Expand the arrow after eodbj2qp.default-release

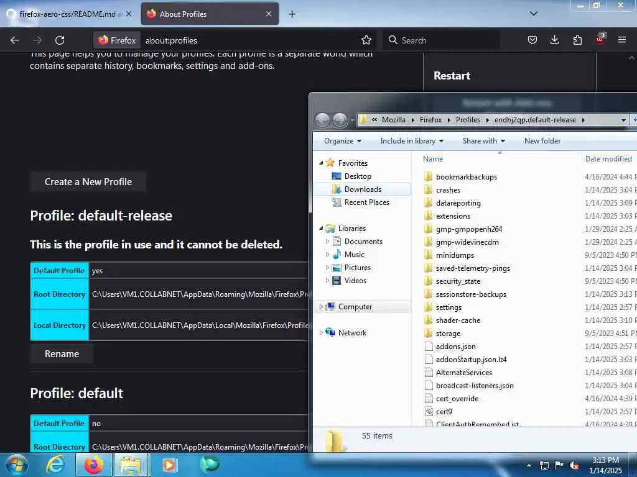(x=583, y=120)
